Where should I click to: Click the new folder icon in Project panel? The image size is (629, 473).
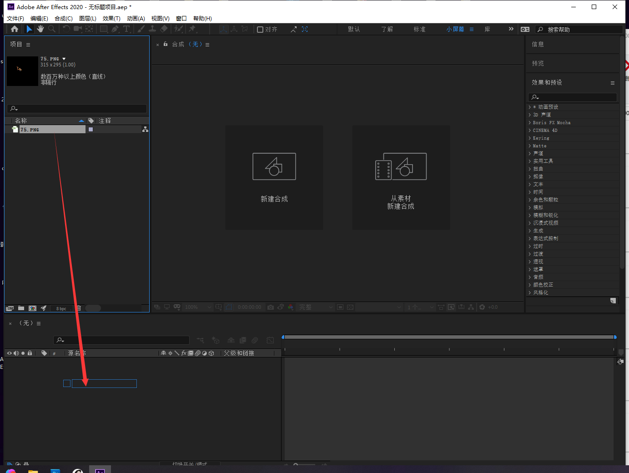[21, 308]
